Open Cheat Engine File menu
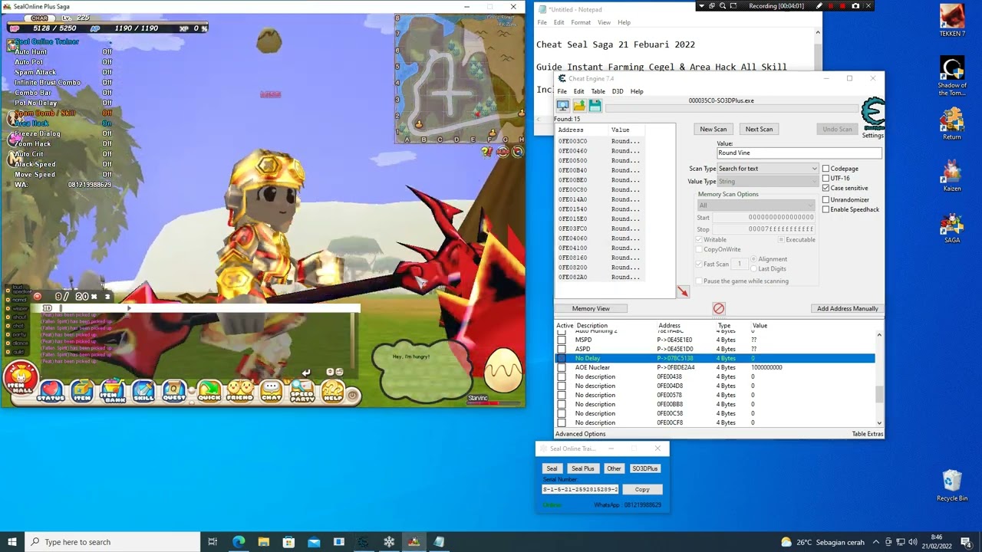This screenshot has width=982, height=552. click(x=562, y=91)
